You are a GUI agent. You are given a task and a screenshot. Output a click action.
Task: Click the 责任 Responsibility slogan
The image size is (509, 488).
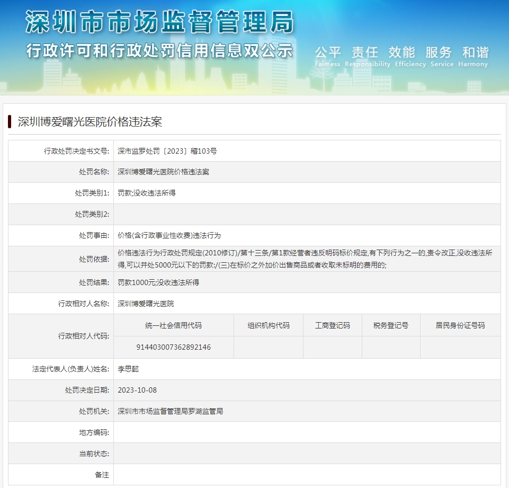[x=368, y=57]
